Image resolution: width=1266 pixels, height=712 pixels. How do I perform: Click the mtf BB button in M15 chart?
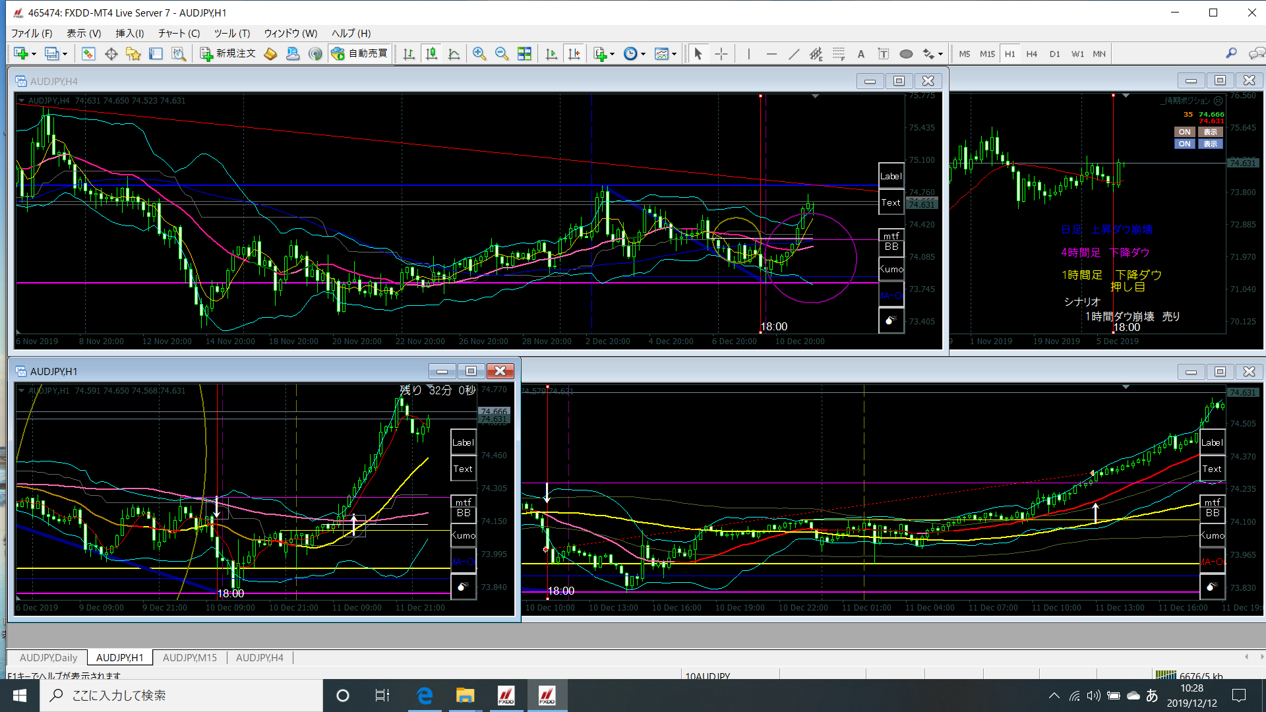1212,508
